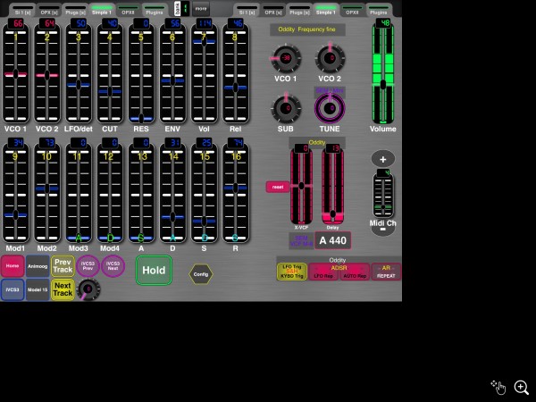
Task: Open the left OPXII tab
Action: 128,10
